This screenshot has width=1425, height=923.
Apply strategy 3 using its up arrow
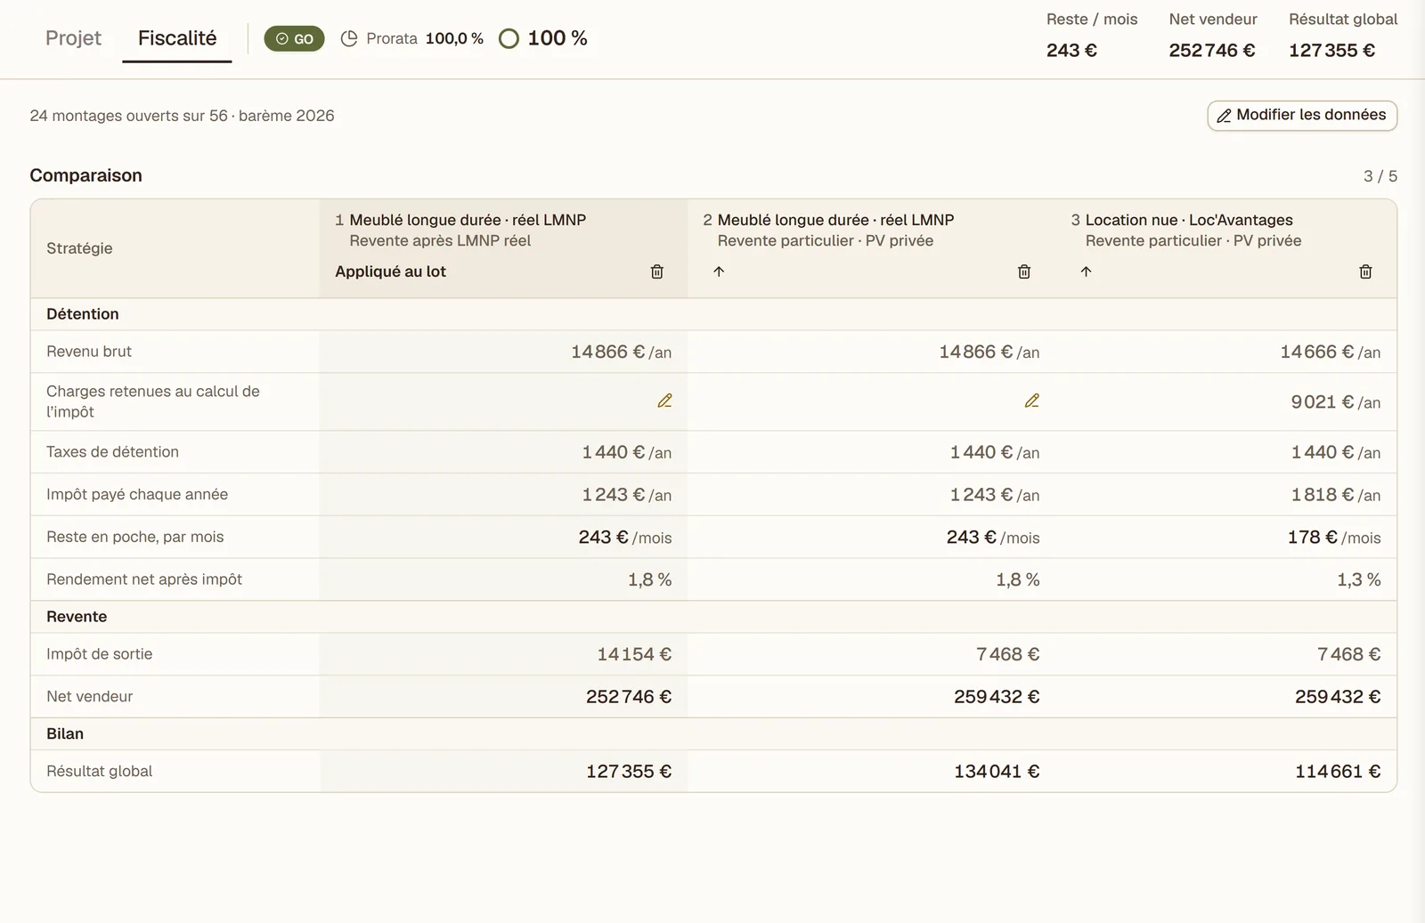click(x=1086, y=271)
